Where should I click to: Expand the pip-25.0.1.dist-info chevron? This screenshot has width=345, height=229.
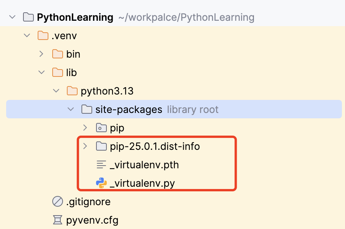pyautogui.click(x=85, y=146)
